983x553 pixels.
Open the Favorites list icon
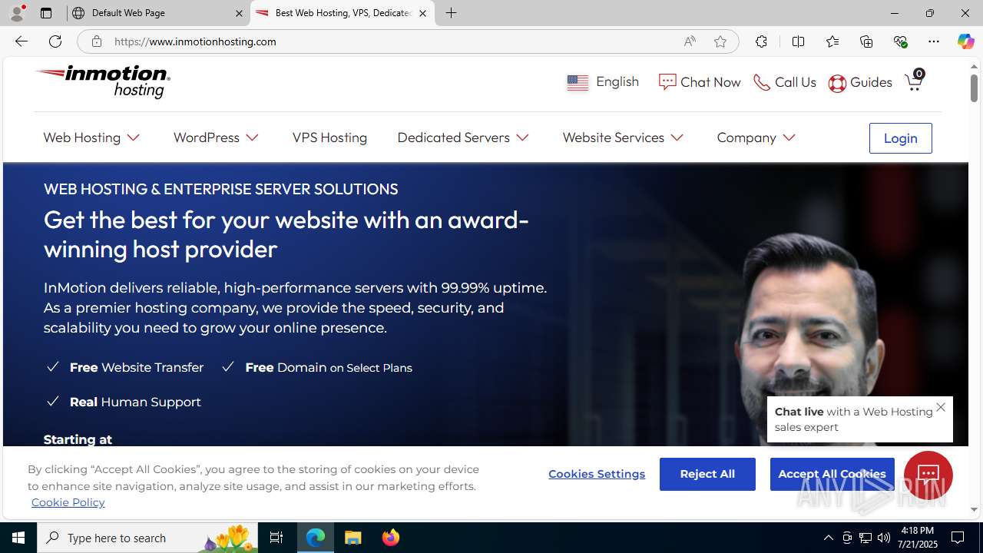pyautogui.click(x=832, y=41)
